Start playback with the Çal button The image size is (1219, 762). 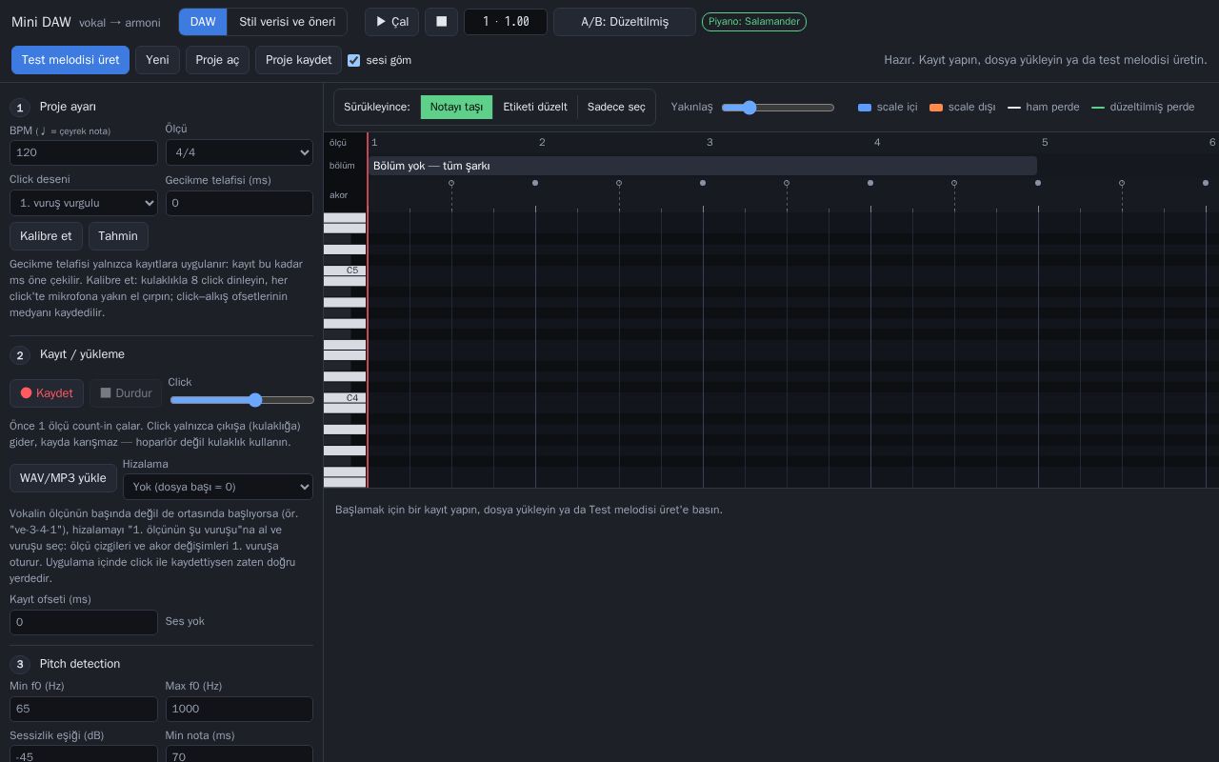point(391,22)
